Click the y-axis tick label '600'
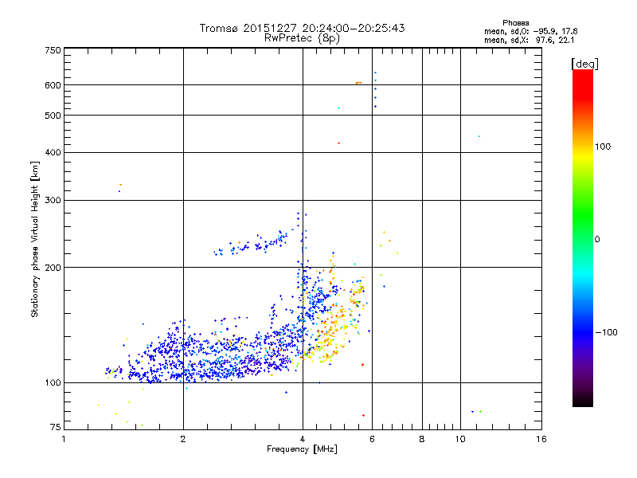This screenshot has height=478, width=637. pos(53,85)
